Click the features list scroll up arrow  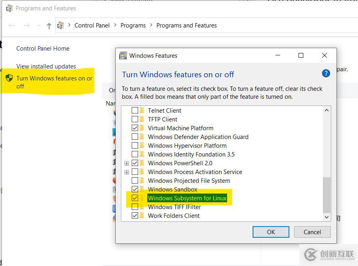[x=326, y=110]
